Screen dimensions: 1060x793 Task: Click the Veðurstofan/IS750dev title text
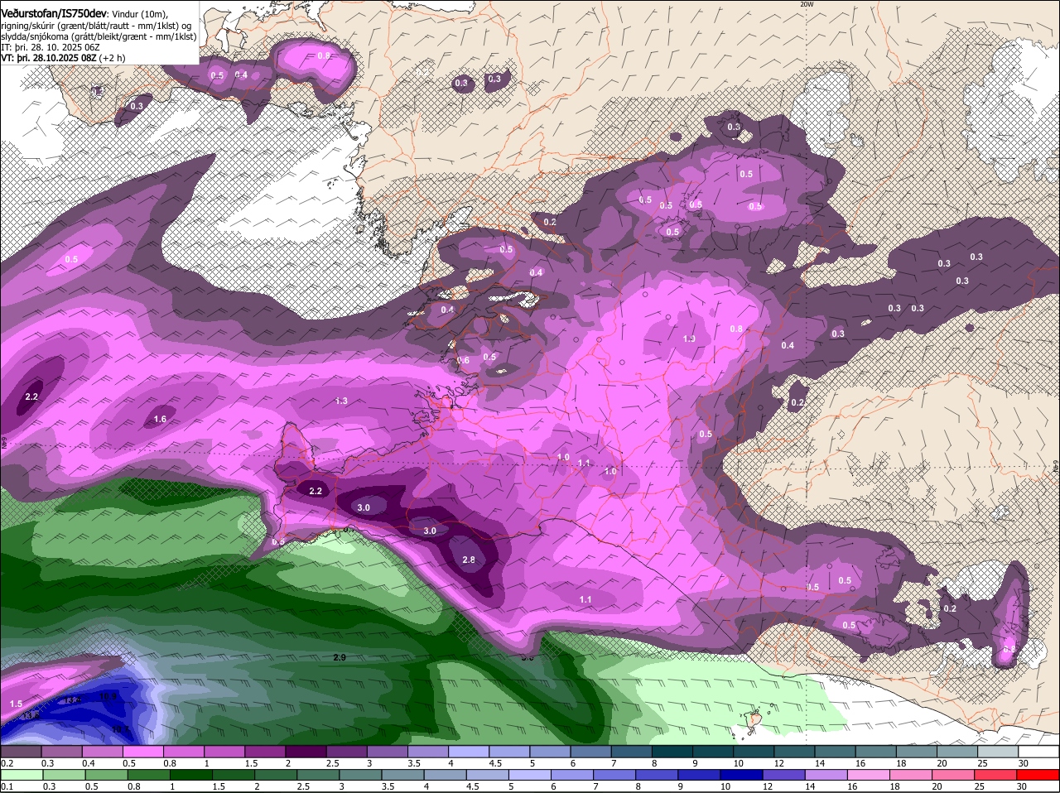53,14
